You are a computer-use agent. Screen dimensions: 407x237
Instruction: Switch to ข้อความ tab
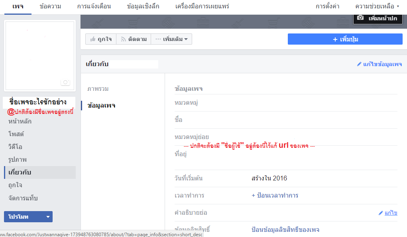tap(50, 6)
